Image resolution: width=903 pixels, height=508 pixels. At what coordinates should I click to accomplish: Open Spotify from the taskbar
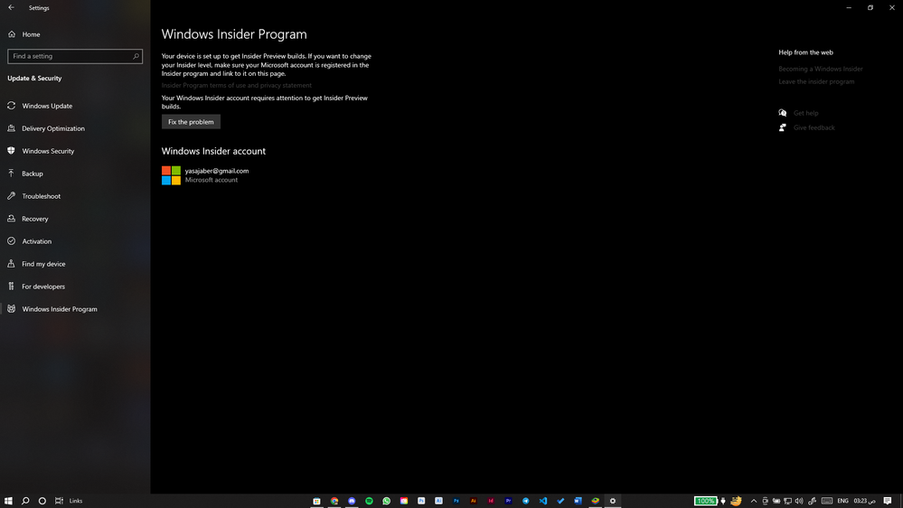tap(369, 501)
